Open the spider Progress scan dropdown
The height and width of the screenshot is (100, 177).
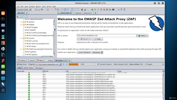(60, 64)
